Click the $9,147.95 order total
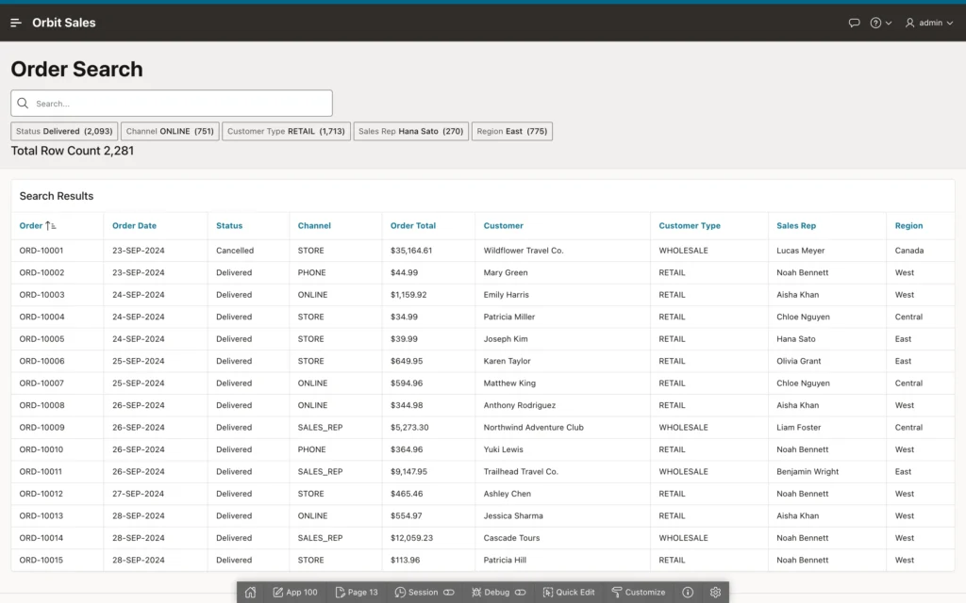The width and height of the screenshot is (966, 603). pyautogui.click(x=408, y=472)
